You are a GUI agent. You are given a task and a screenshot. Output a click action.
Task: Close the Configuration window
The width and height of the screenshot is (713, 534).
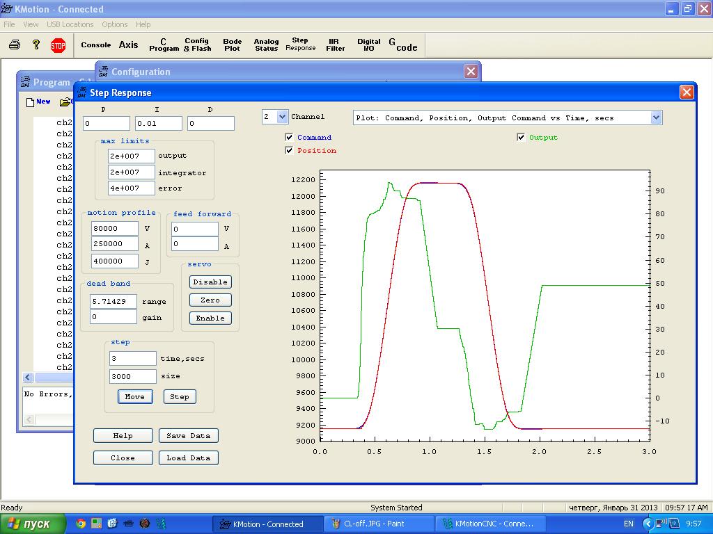[471, 72]
